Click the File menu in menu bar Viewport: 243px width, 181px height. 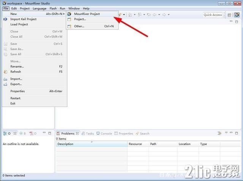coord(6,8)
